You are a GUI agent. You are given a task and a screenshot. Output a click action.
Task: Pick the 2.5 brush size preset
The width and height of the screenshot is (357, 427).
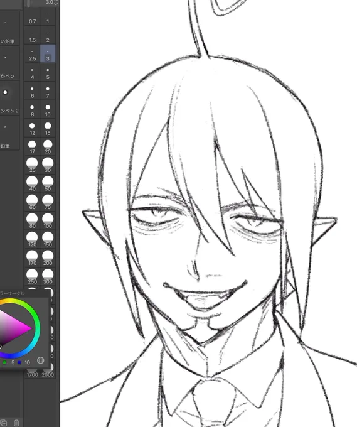point(32,55)
